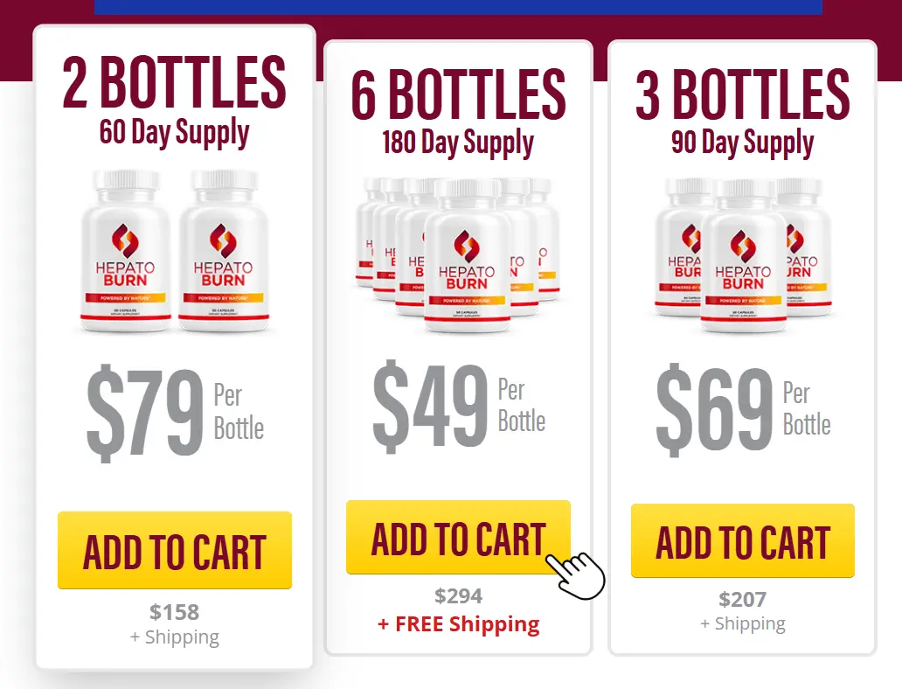The width and height of the screenshot is (902, 689).
Task: Click the $294 total price
Action: pos(459,595)
